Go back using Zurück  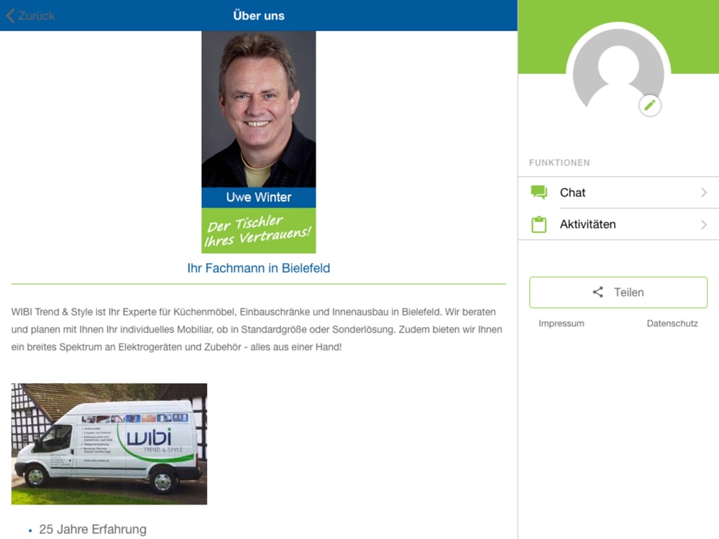[x=31, y=16]
